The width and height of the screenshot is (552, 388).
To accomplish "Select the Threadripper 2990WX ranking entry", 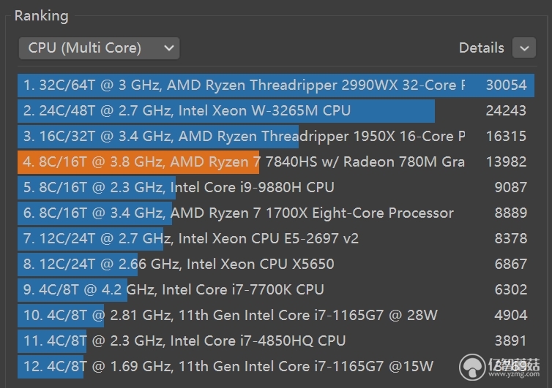I will [x=242, y=85].
